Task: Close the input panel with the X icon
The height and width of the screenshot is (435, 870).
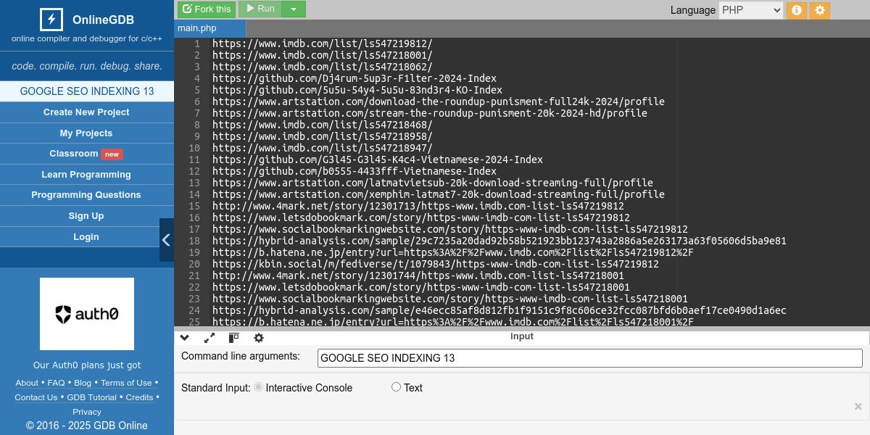Action: pyautogui.click(x=858, y=407)
